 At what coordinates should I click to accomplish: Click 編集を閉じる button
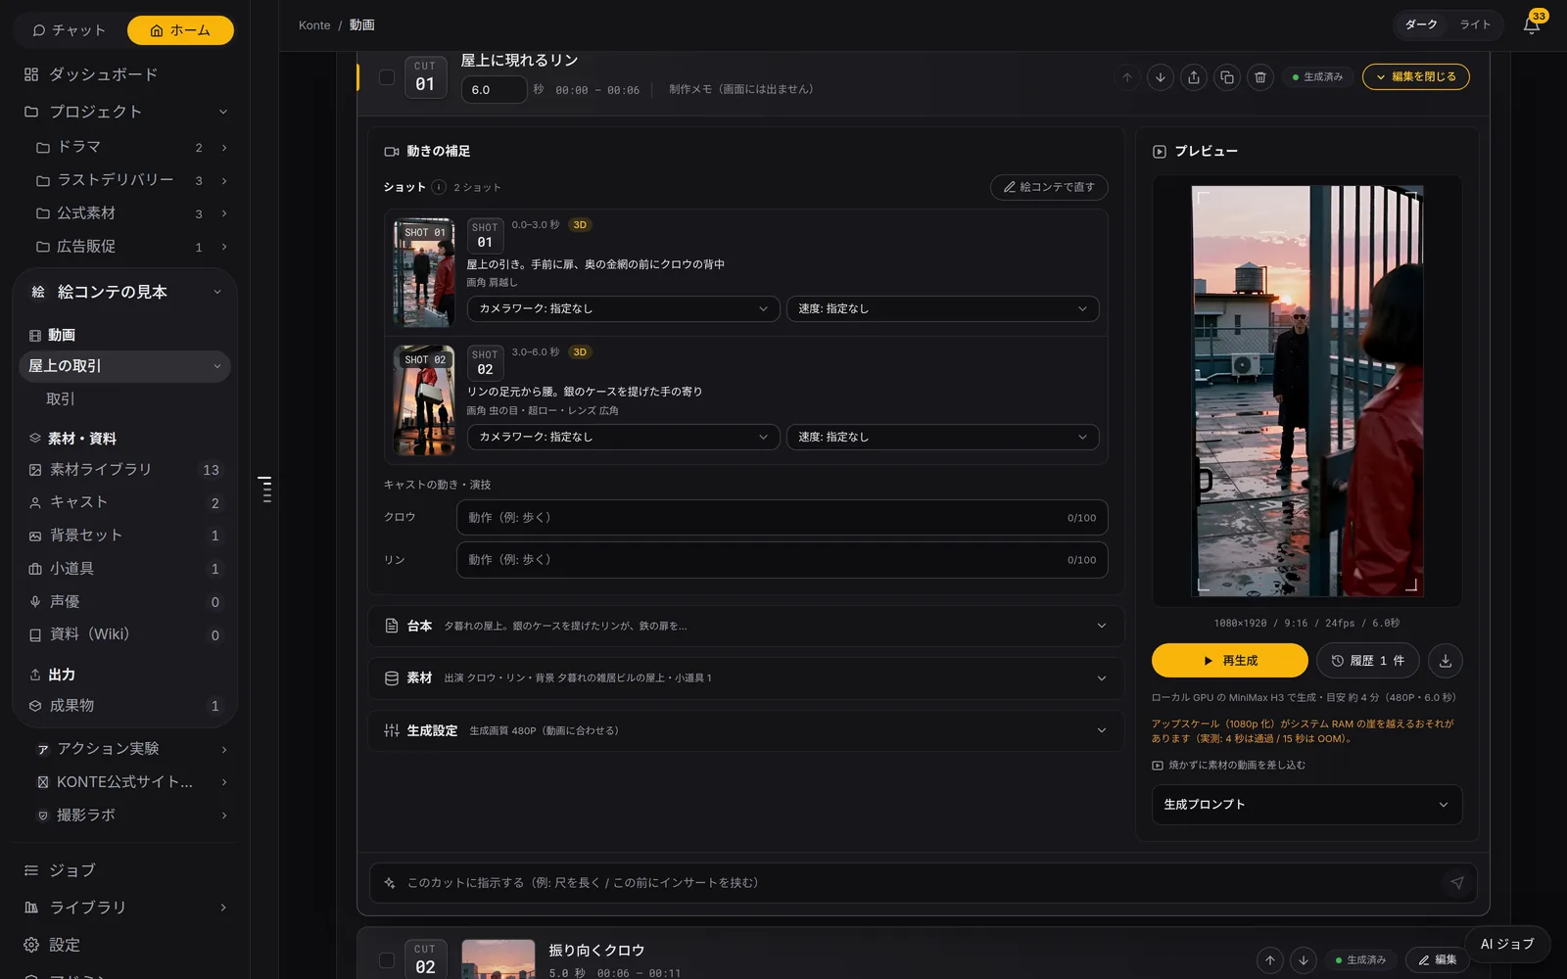point(1415,77)
